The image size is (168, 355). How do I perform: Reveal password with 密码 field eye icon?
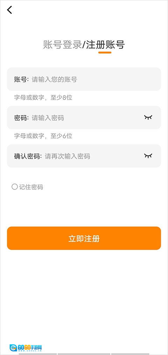pos(148,117)
